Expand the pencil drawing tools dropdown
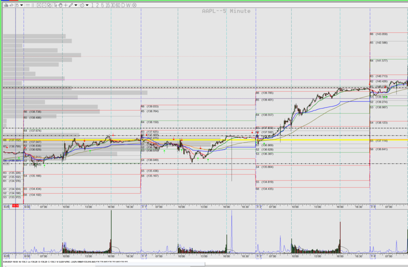Image resolution: width=408 pixels, height=267 pixels. [76, 5]
